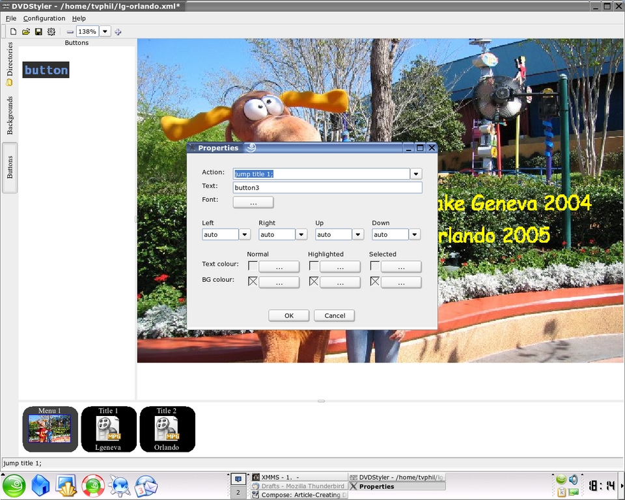Zoom in with the plus icon
This screenshot has width=625, height=500.
tap(118, 31)
